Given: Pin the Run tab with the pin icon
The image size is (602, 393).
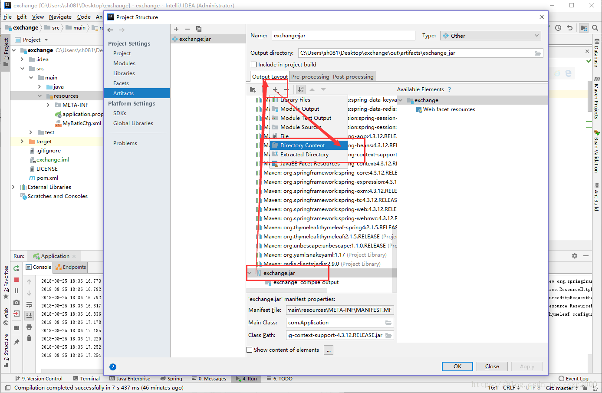Looking at the screenshot, I should tap(16, 342).
